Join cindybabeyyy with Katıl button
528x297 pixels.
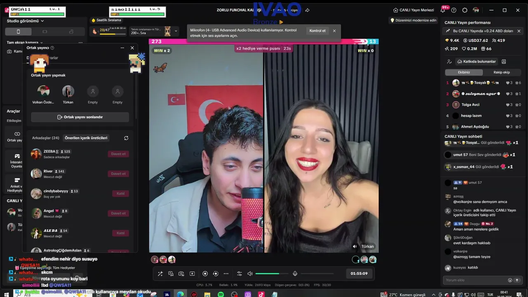coord(120,193)
